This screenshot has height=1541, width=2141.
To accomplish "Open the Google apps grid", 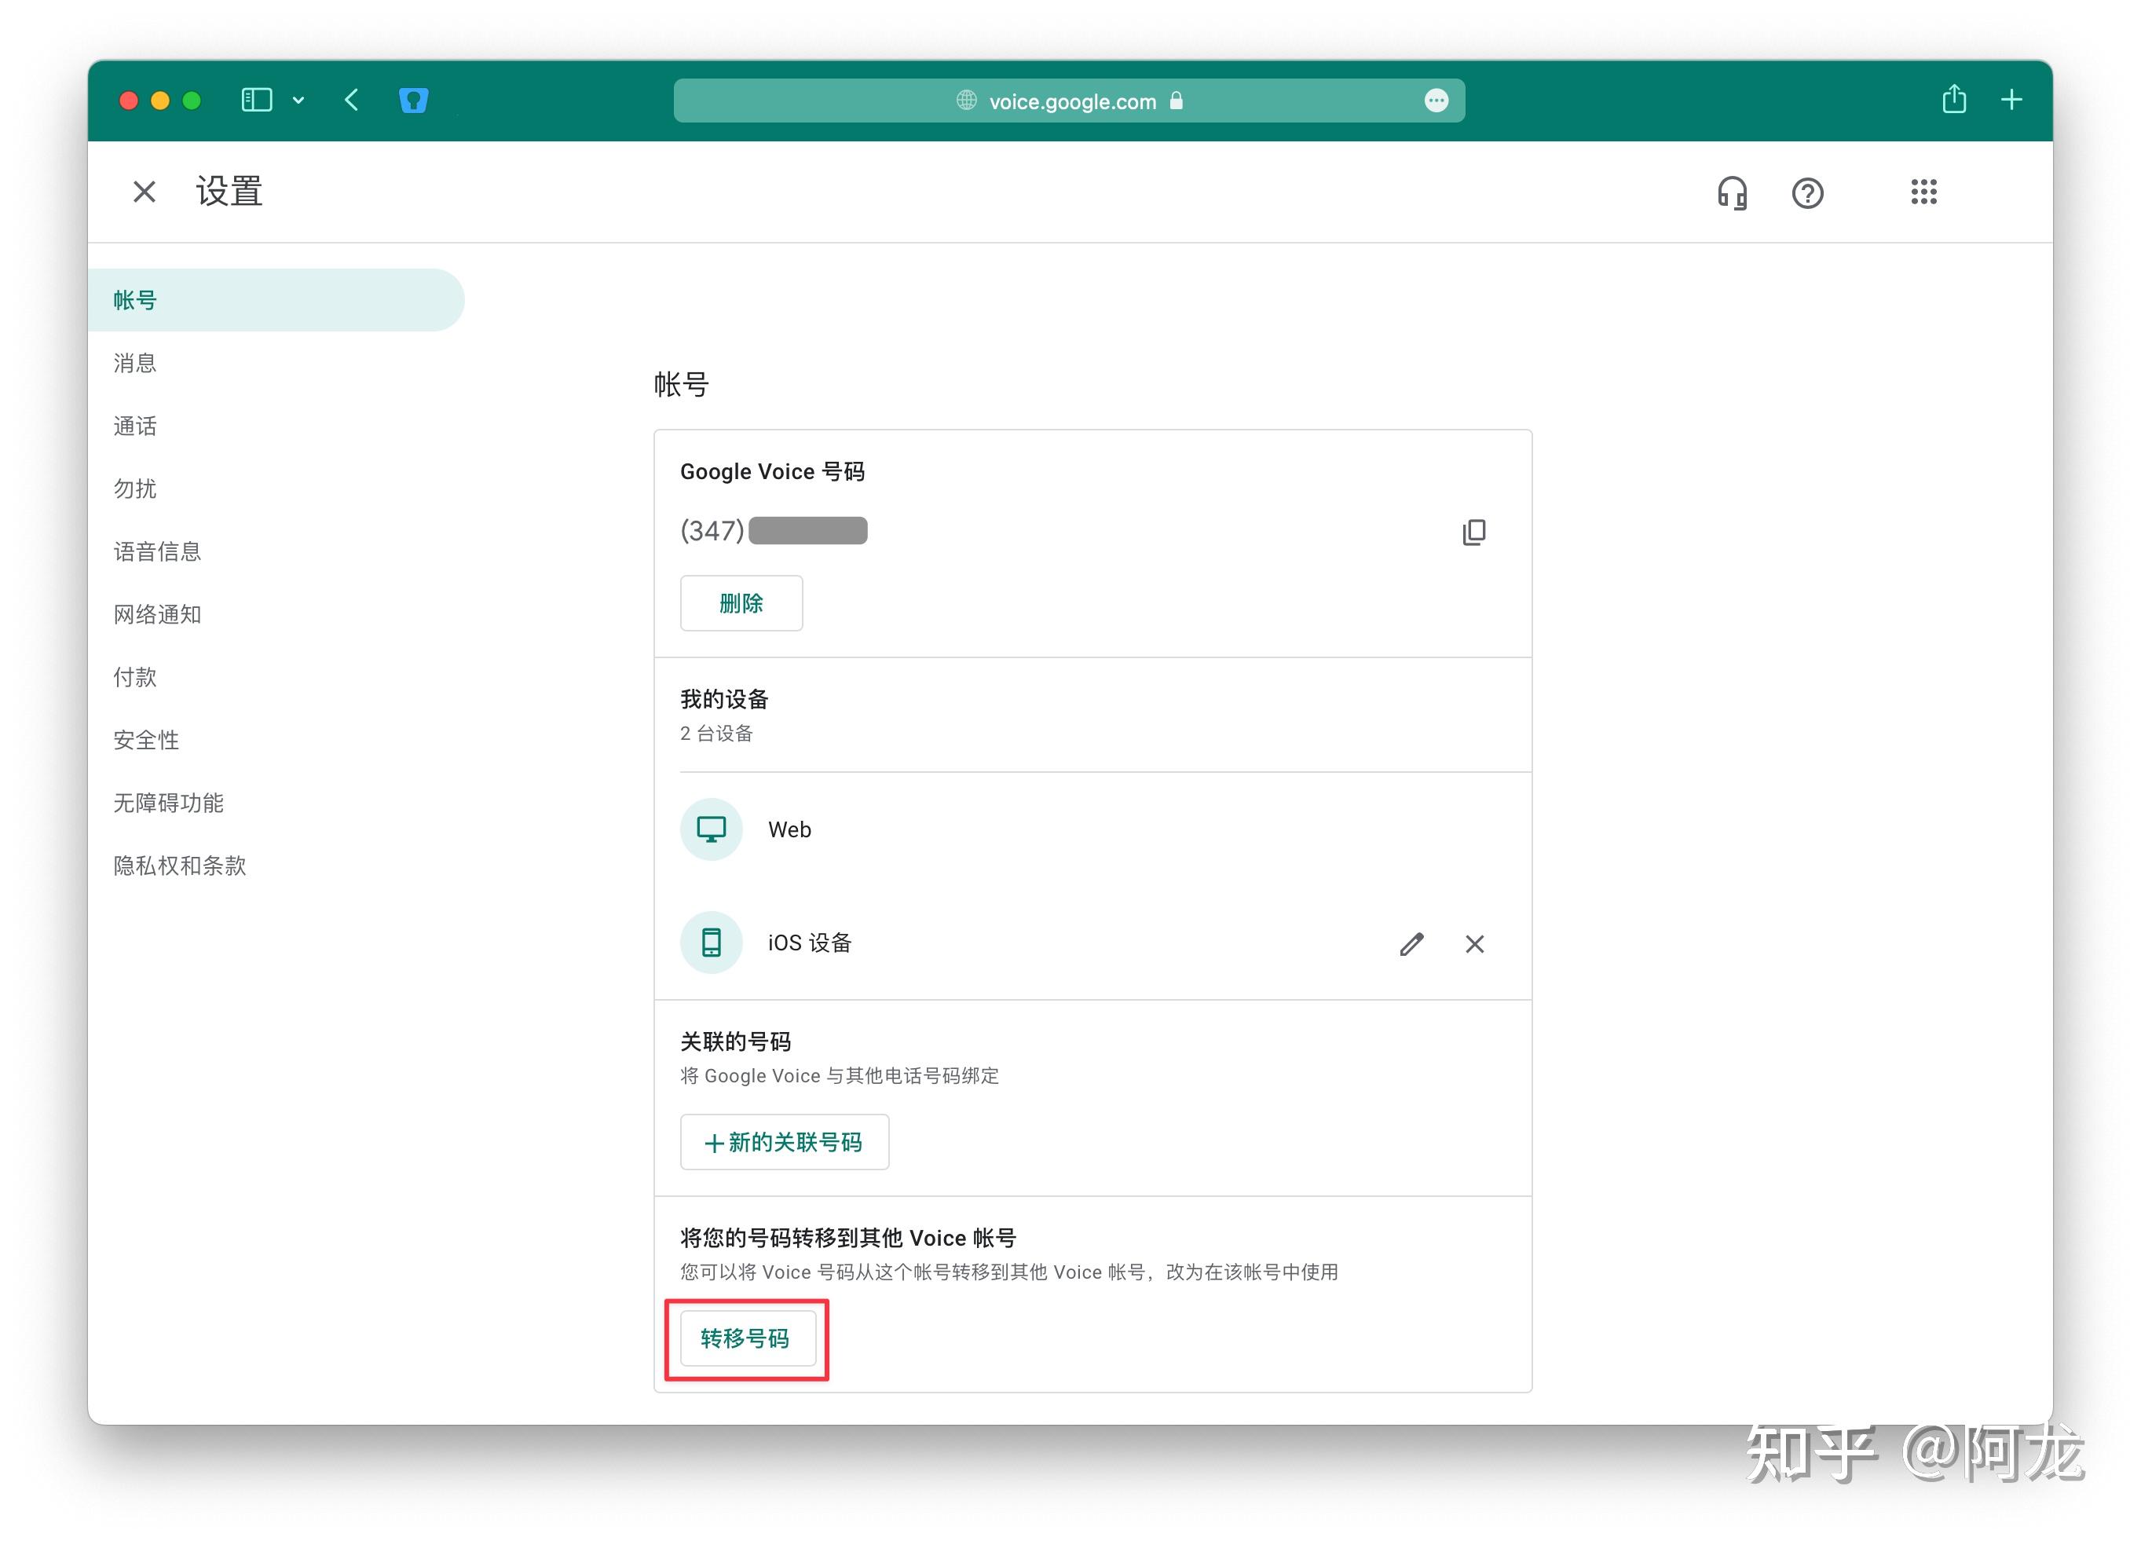I will click(1923, 192).
